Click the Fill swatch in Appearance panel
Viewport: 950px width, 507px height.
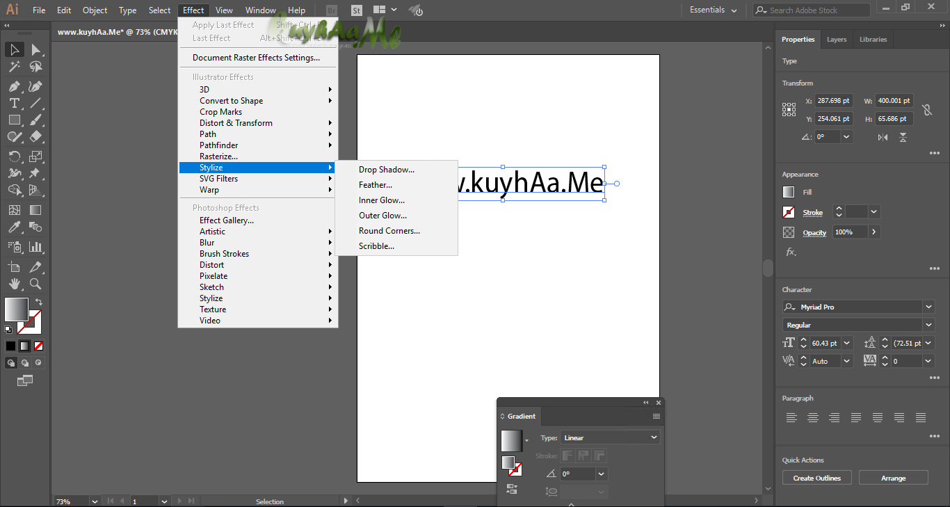(789, 192)
